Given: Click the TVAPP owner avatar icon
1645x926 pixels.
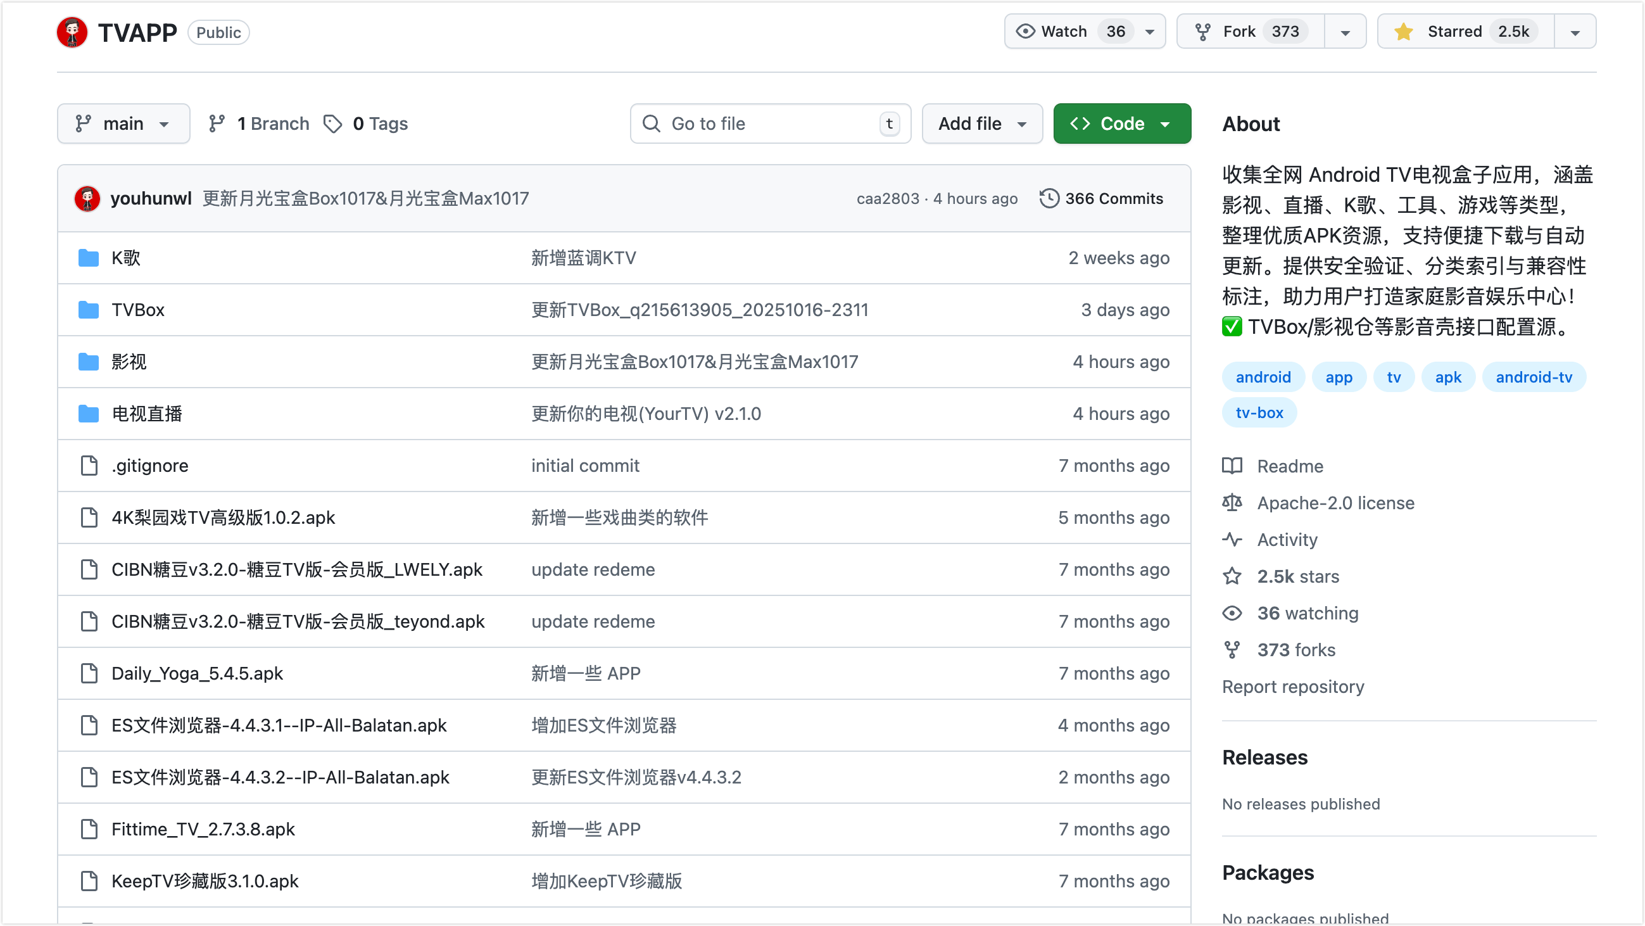Looking at the screenshot, I should tap(72, 32).
